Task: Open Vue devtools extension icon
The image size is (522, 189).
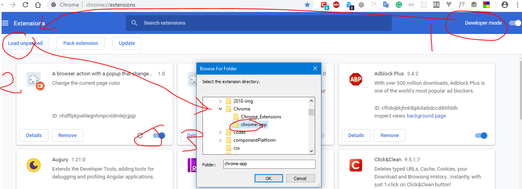Action: pos(449,5)
